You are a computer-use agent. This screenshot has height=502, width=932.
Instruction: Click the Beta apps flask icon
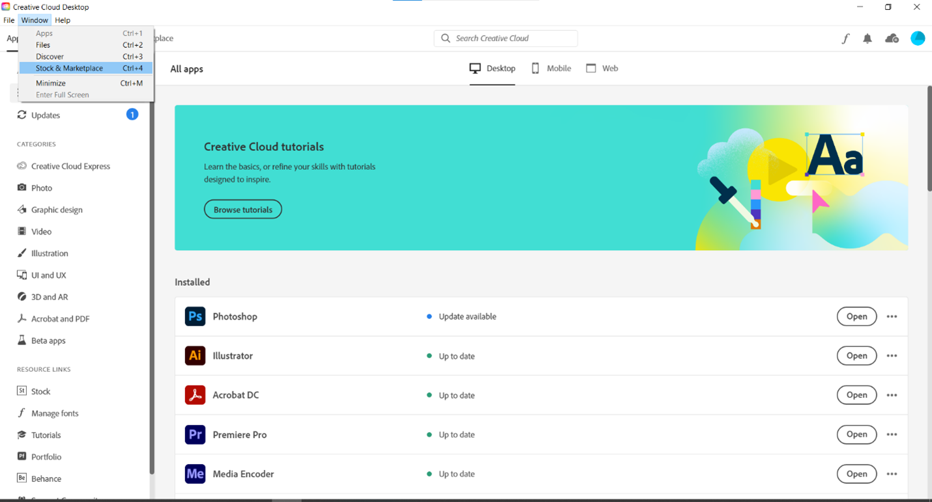click(22, 340)
